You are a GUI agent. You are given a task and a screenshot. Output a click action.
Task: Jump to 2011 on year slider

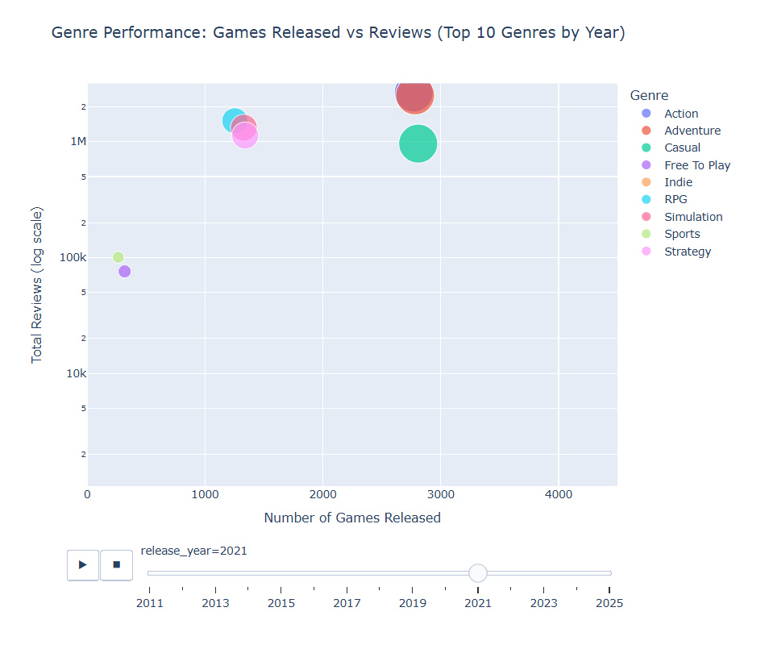point(149,573)
